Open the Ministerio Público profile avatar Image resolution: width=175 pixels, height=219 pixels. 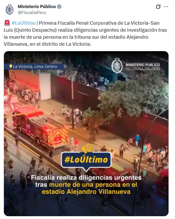pyautogui.click(x=9, y=10)
